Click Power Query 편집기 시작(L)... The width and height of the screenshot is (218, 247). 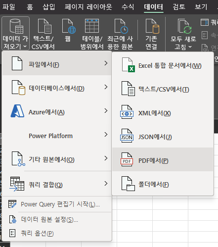click(x=57, y=204)
